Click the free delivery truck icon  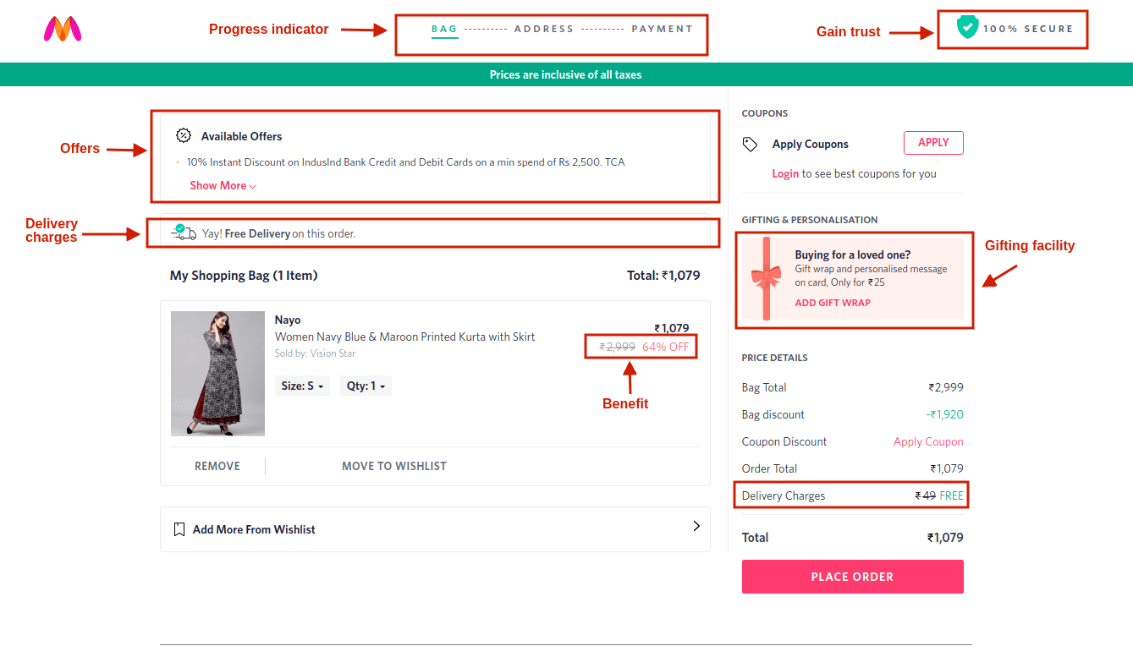click(184, 232)
